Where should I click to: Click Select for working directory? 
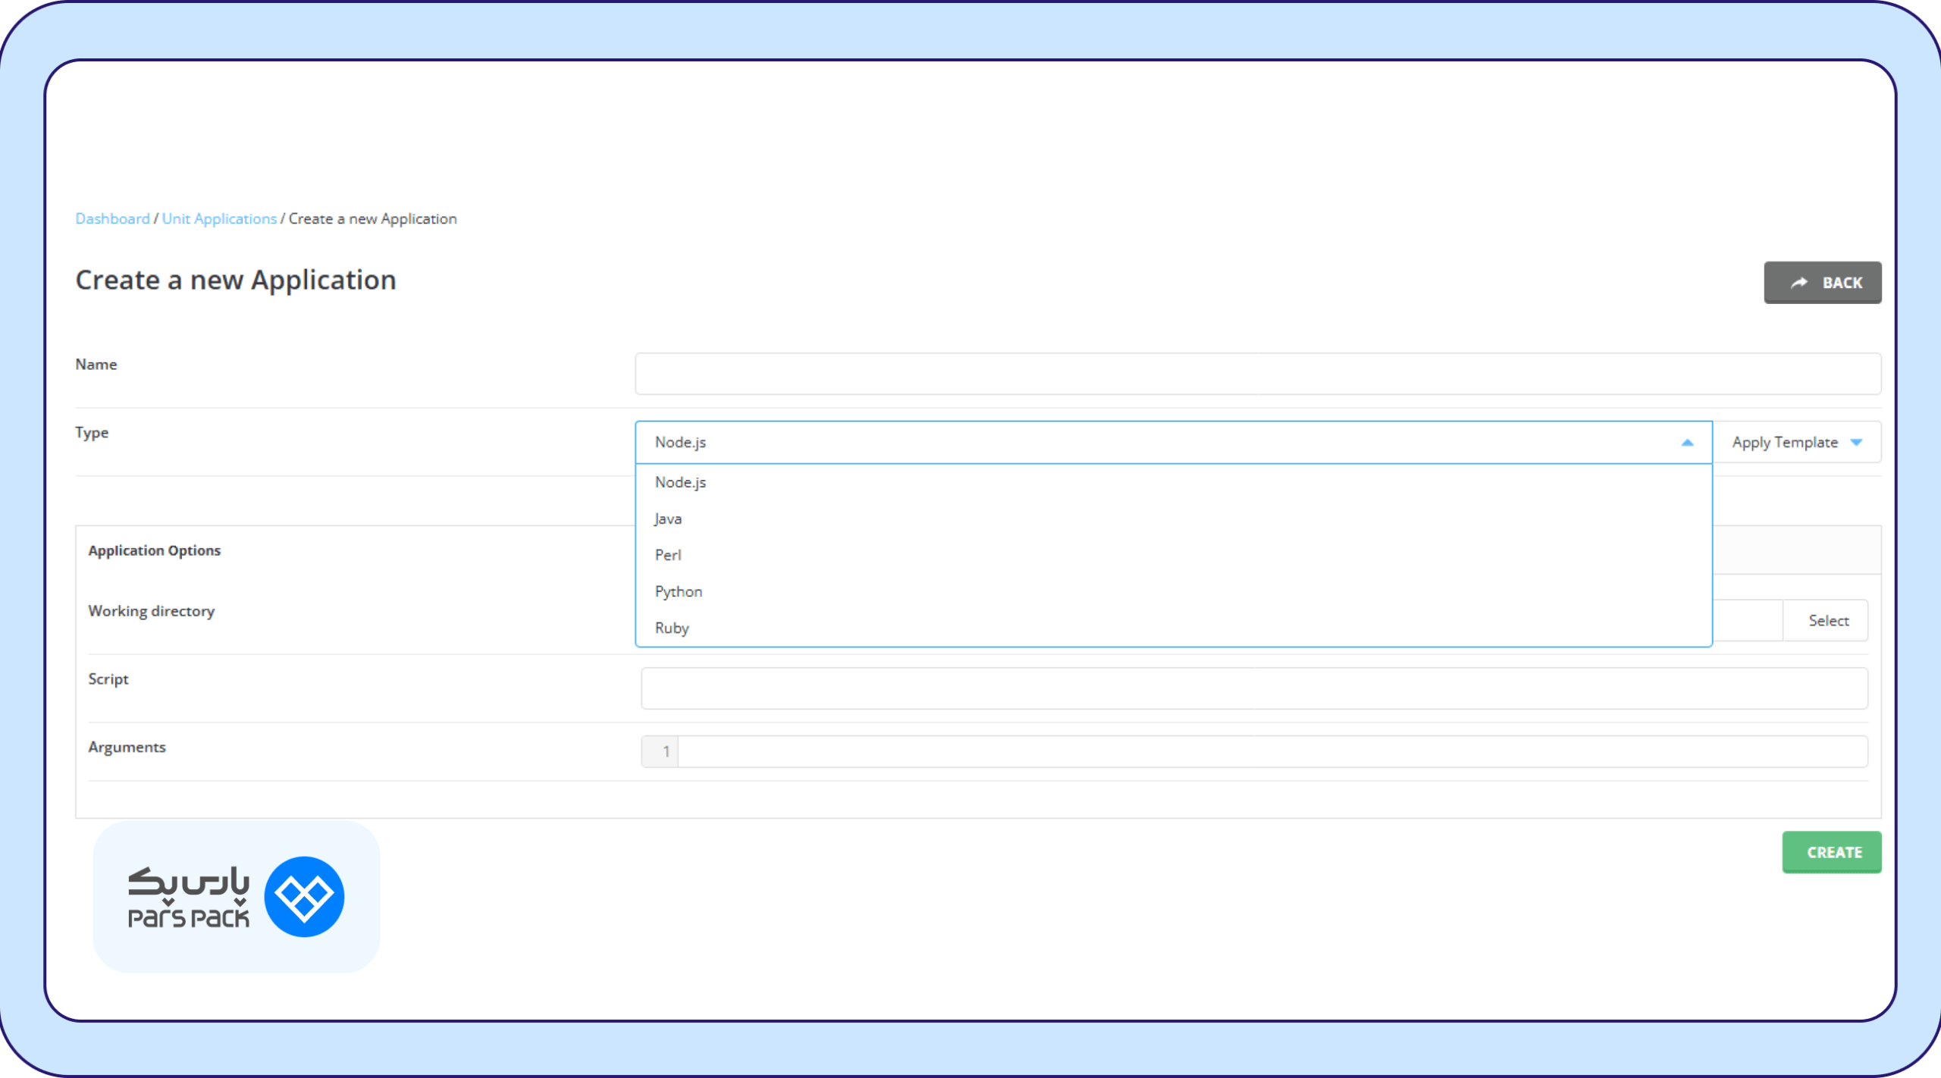(x=1828, y=621)
